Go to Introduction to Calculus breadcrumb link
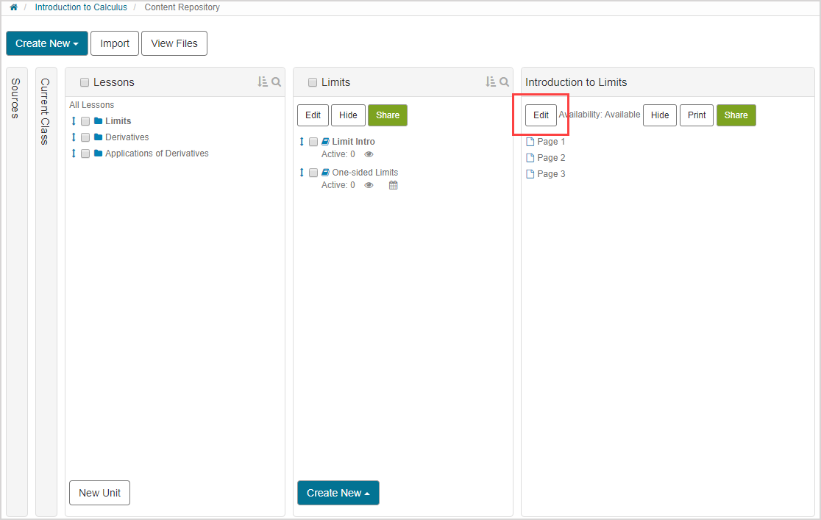 pos(81,7)
